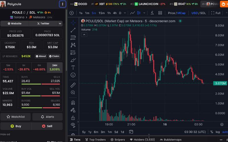Image resolution: width=228 pixels, height=142 pixels.
Task: Select the trend line drawing tool
Action: pyautogui.click(x=73, y=30)
